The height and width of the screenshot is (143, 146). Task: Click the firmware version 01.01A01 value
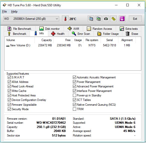point(59,119)
